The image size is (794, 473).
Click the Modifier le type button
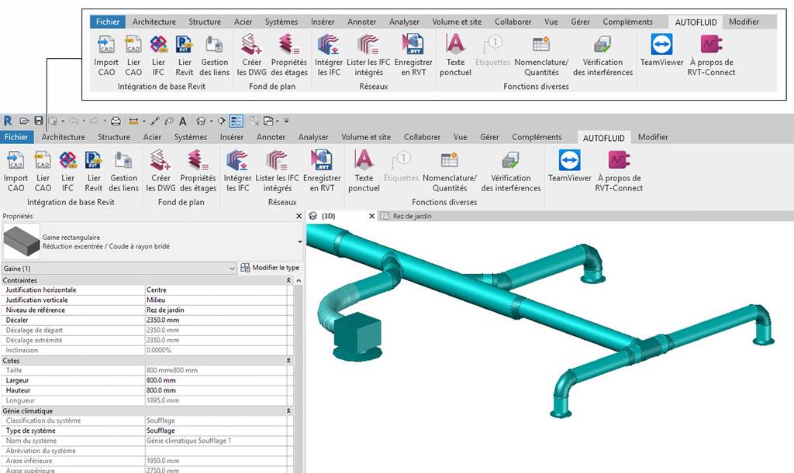[x=270, y=268]
